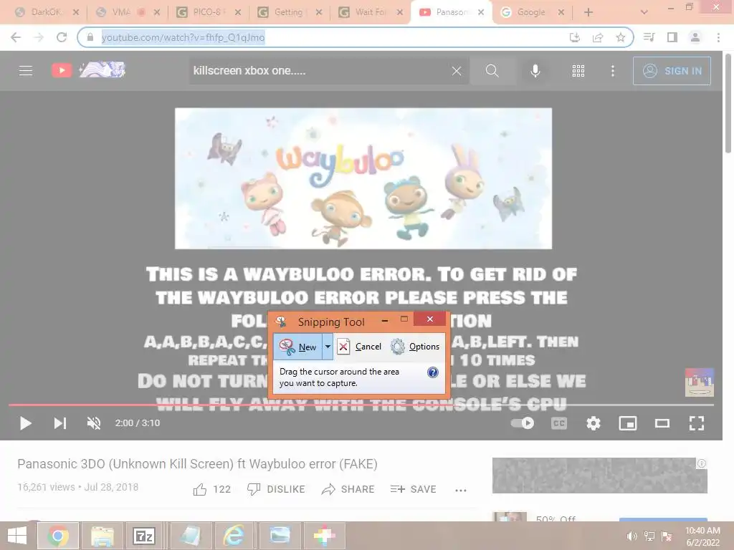Open YouTube settings three-dot menu
Image resolution: width=734 pixels, height=550 pixels.
click(x=612, y=71)
